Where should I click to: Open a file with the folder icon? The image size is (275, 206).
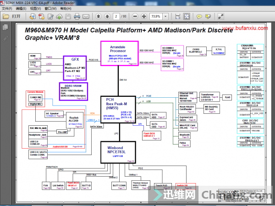click(x=6, y=17)
